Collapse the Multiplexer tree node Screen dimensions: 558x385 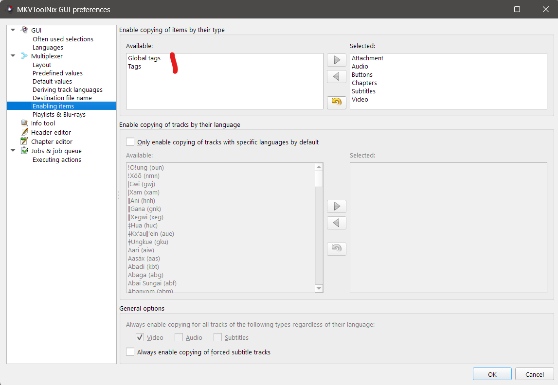coord(13,56)
